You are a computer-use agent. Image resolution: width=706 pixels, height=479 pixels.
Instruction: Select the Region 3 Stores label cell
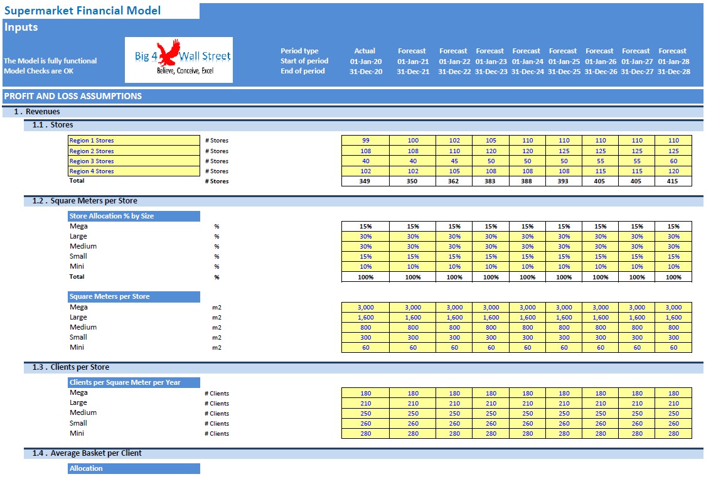click(x=134, y=161)
